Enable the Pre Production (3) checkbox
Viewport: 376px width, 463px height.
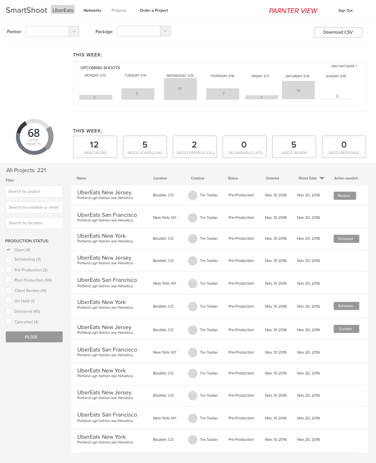tap(9, 270)
